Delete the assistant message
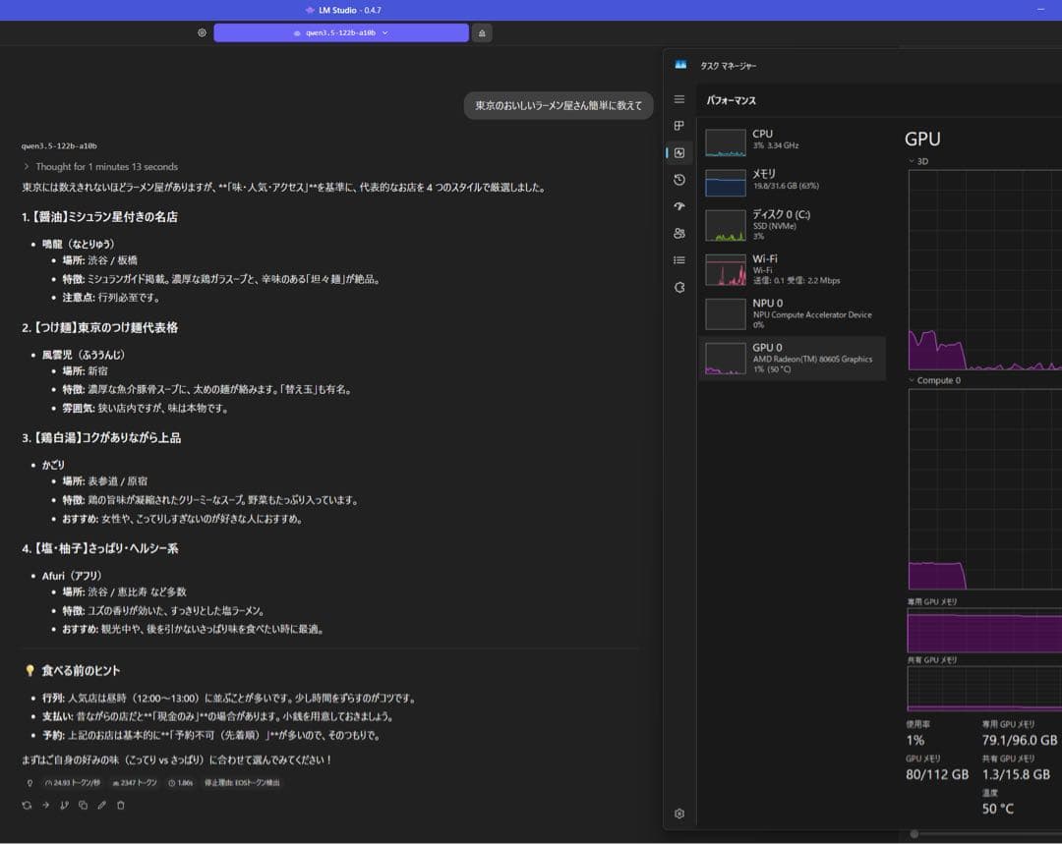This screenshot has height=844, width=1062. coord(119,805)
